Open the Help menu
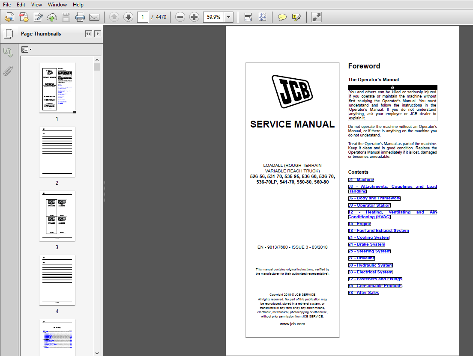Screen dimensions: 473x356 coord(78,5)
